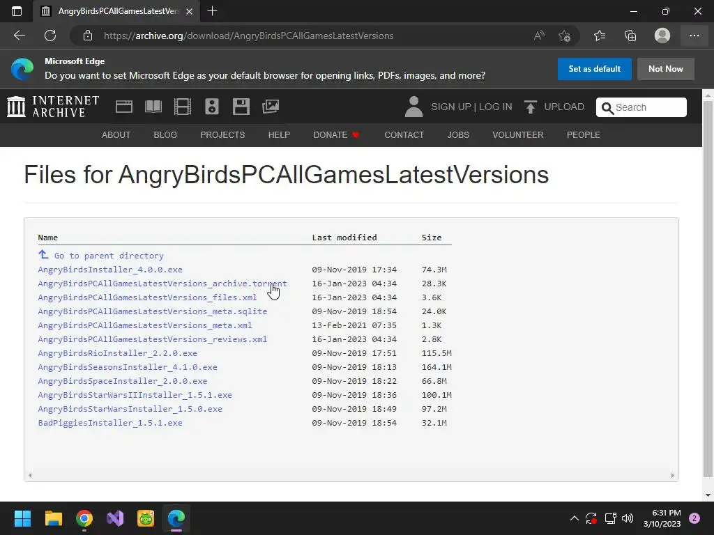714x535 pixels.
Task: Click the upload arrow icon
Action: [531, 107]
